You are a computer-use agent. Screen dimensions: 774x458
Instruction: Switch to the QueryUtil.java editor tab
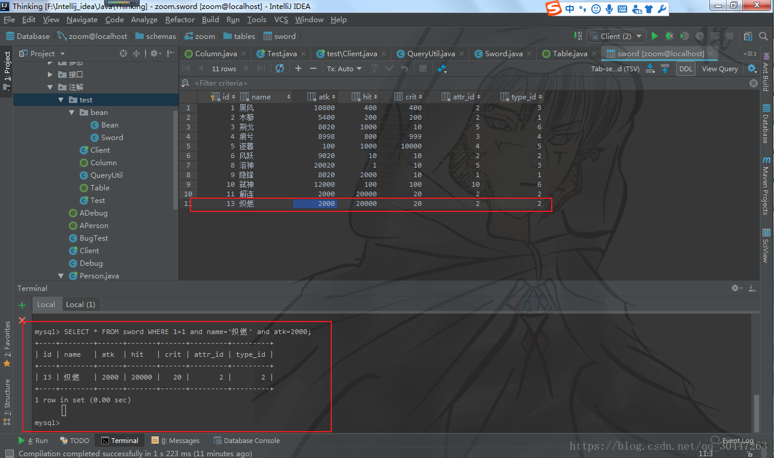[426, 53]
